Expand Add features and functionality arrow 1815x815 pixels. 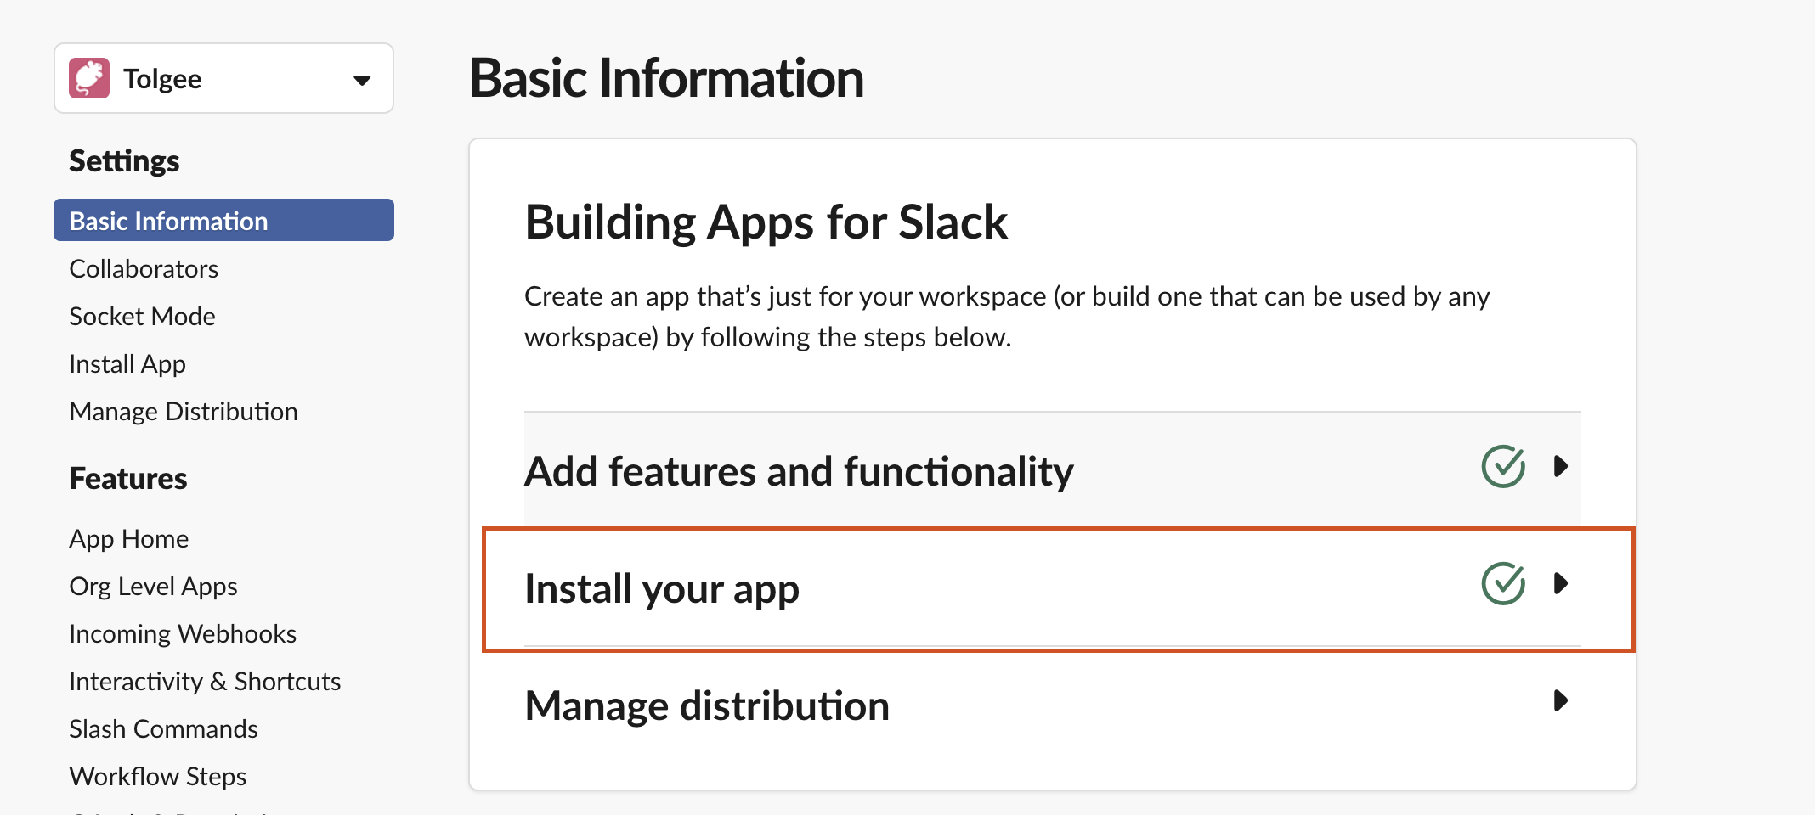click(1560, 466)
